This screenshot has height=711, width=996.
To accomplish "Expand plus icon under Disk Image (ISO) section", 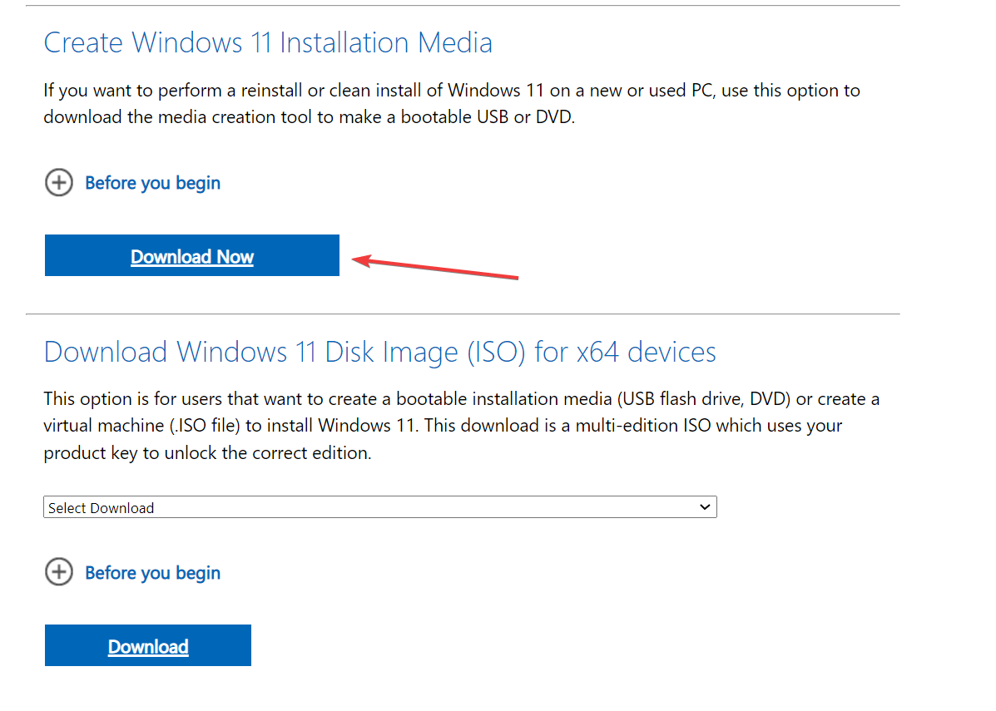I will [58, 572].
